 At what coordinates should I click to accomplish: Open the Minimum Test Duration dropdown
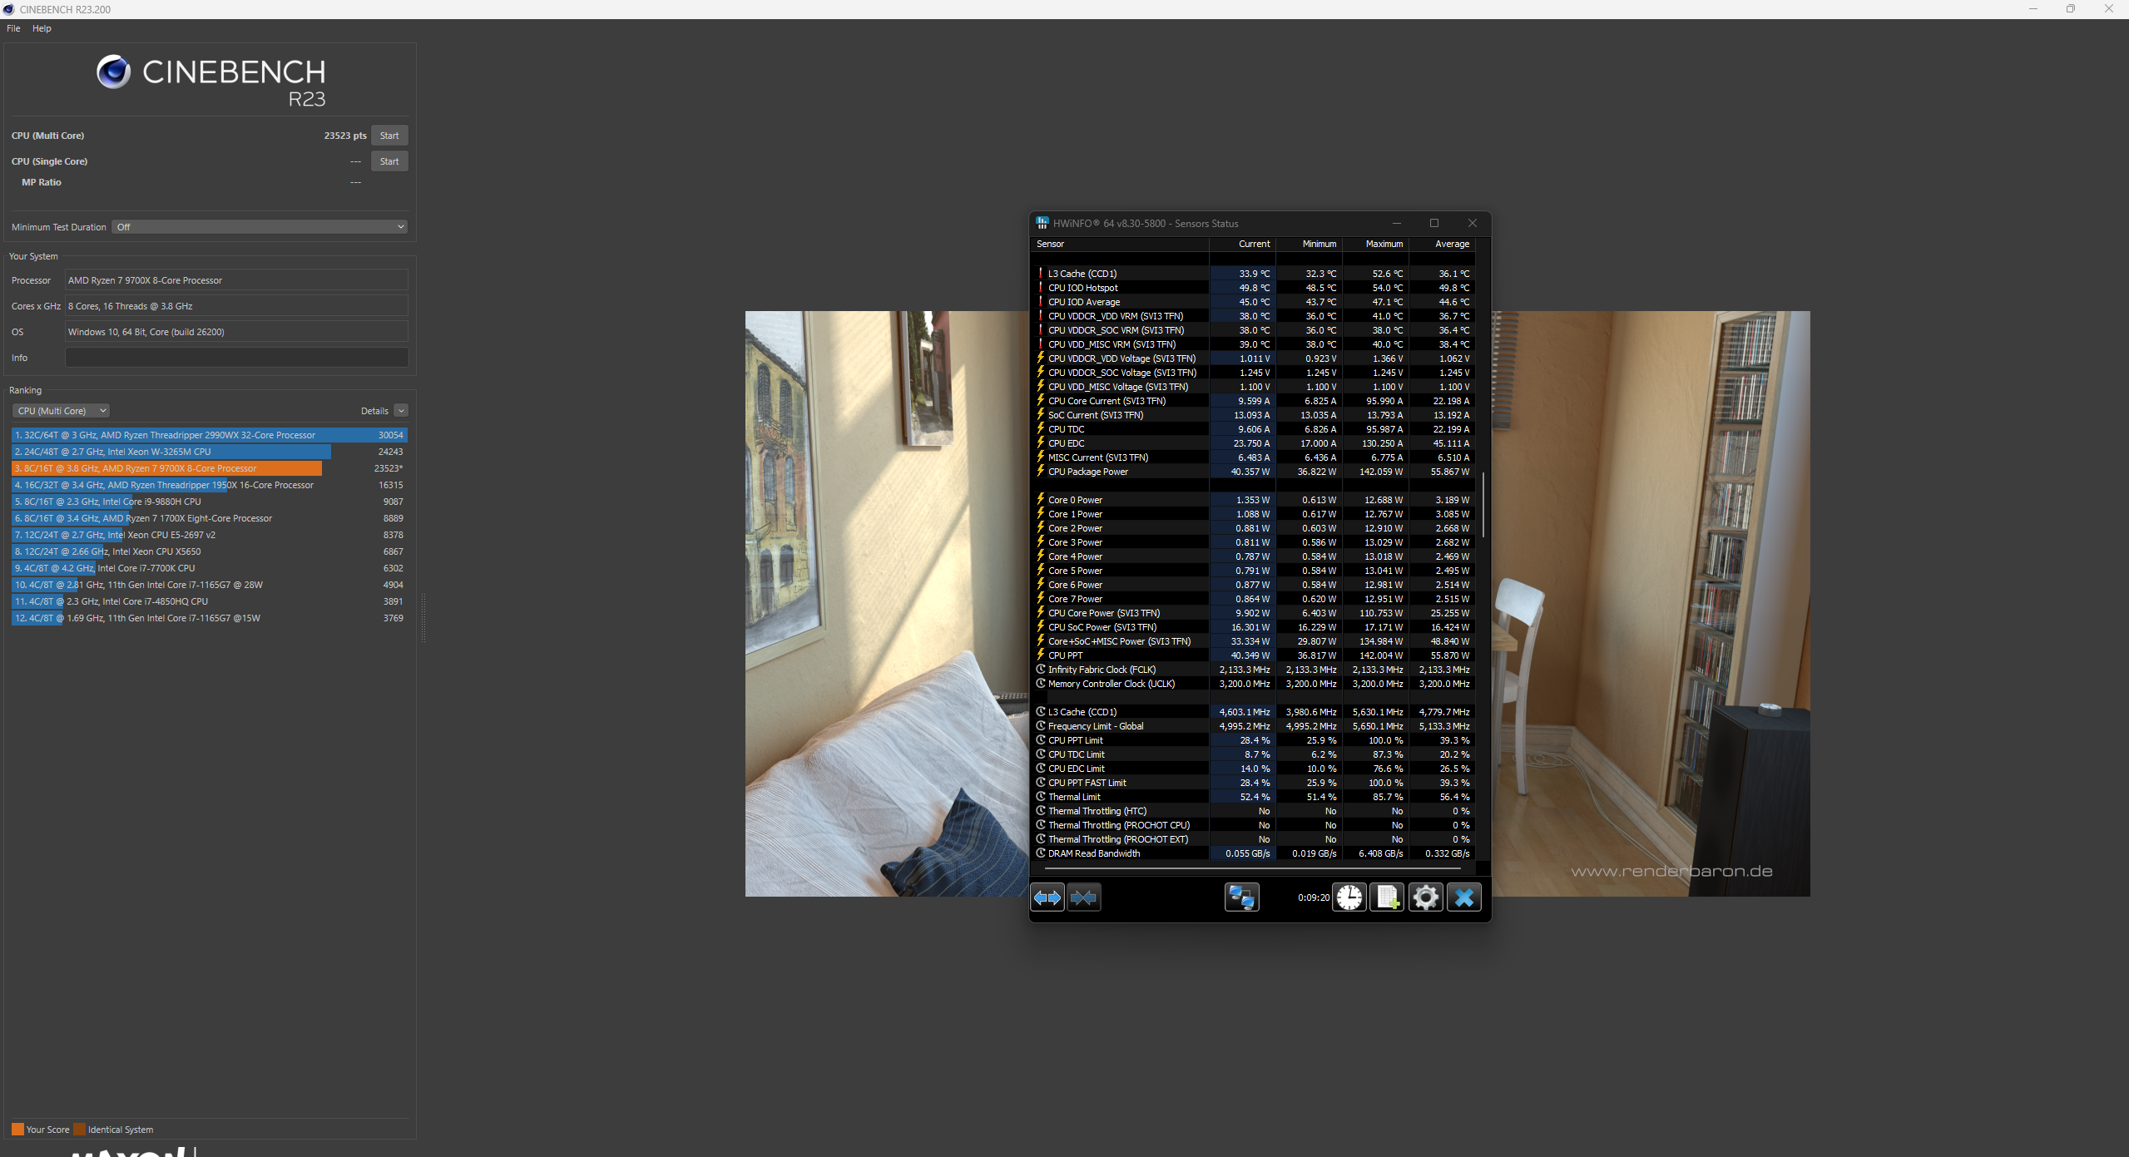click(260, 227)
